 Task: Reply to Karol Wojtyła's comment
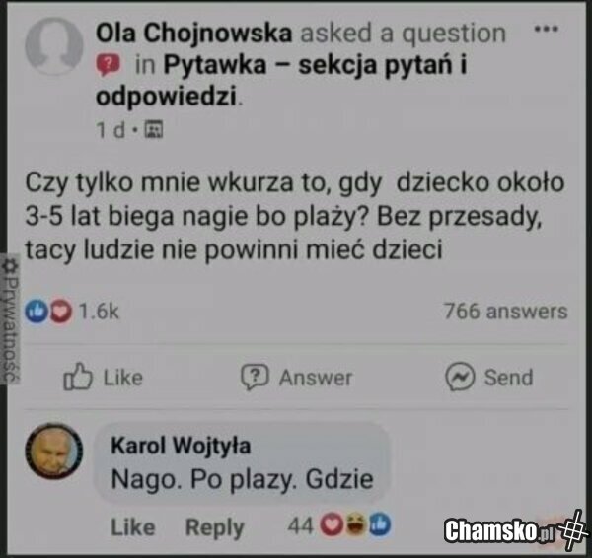click(214, 527)
